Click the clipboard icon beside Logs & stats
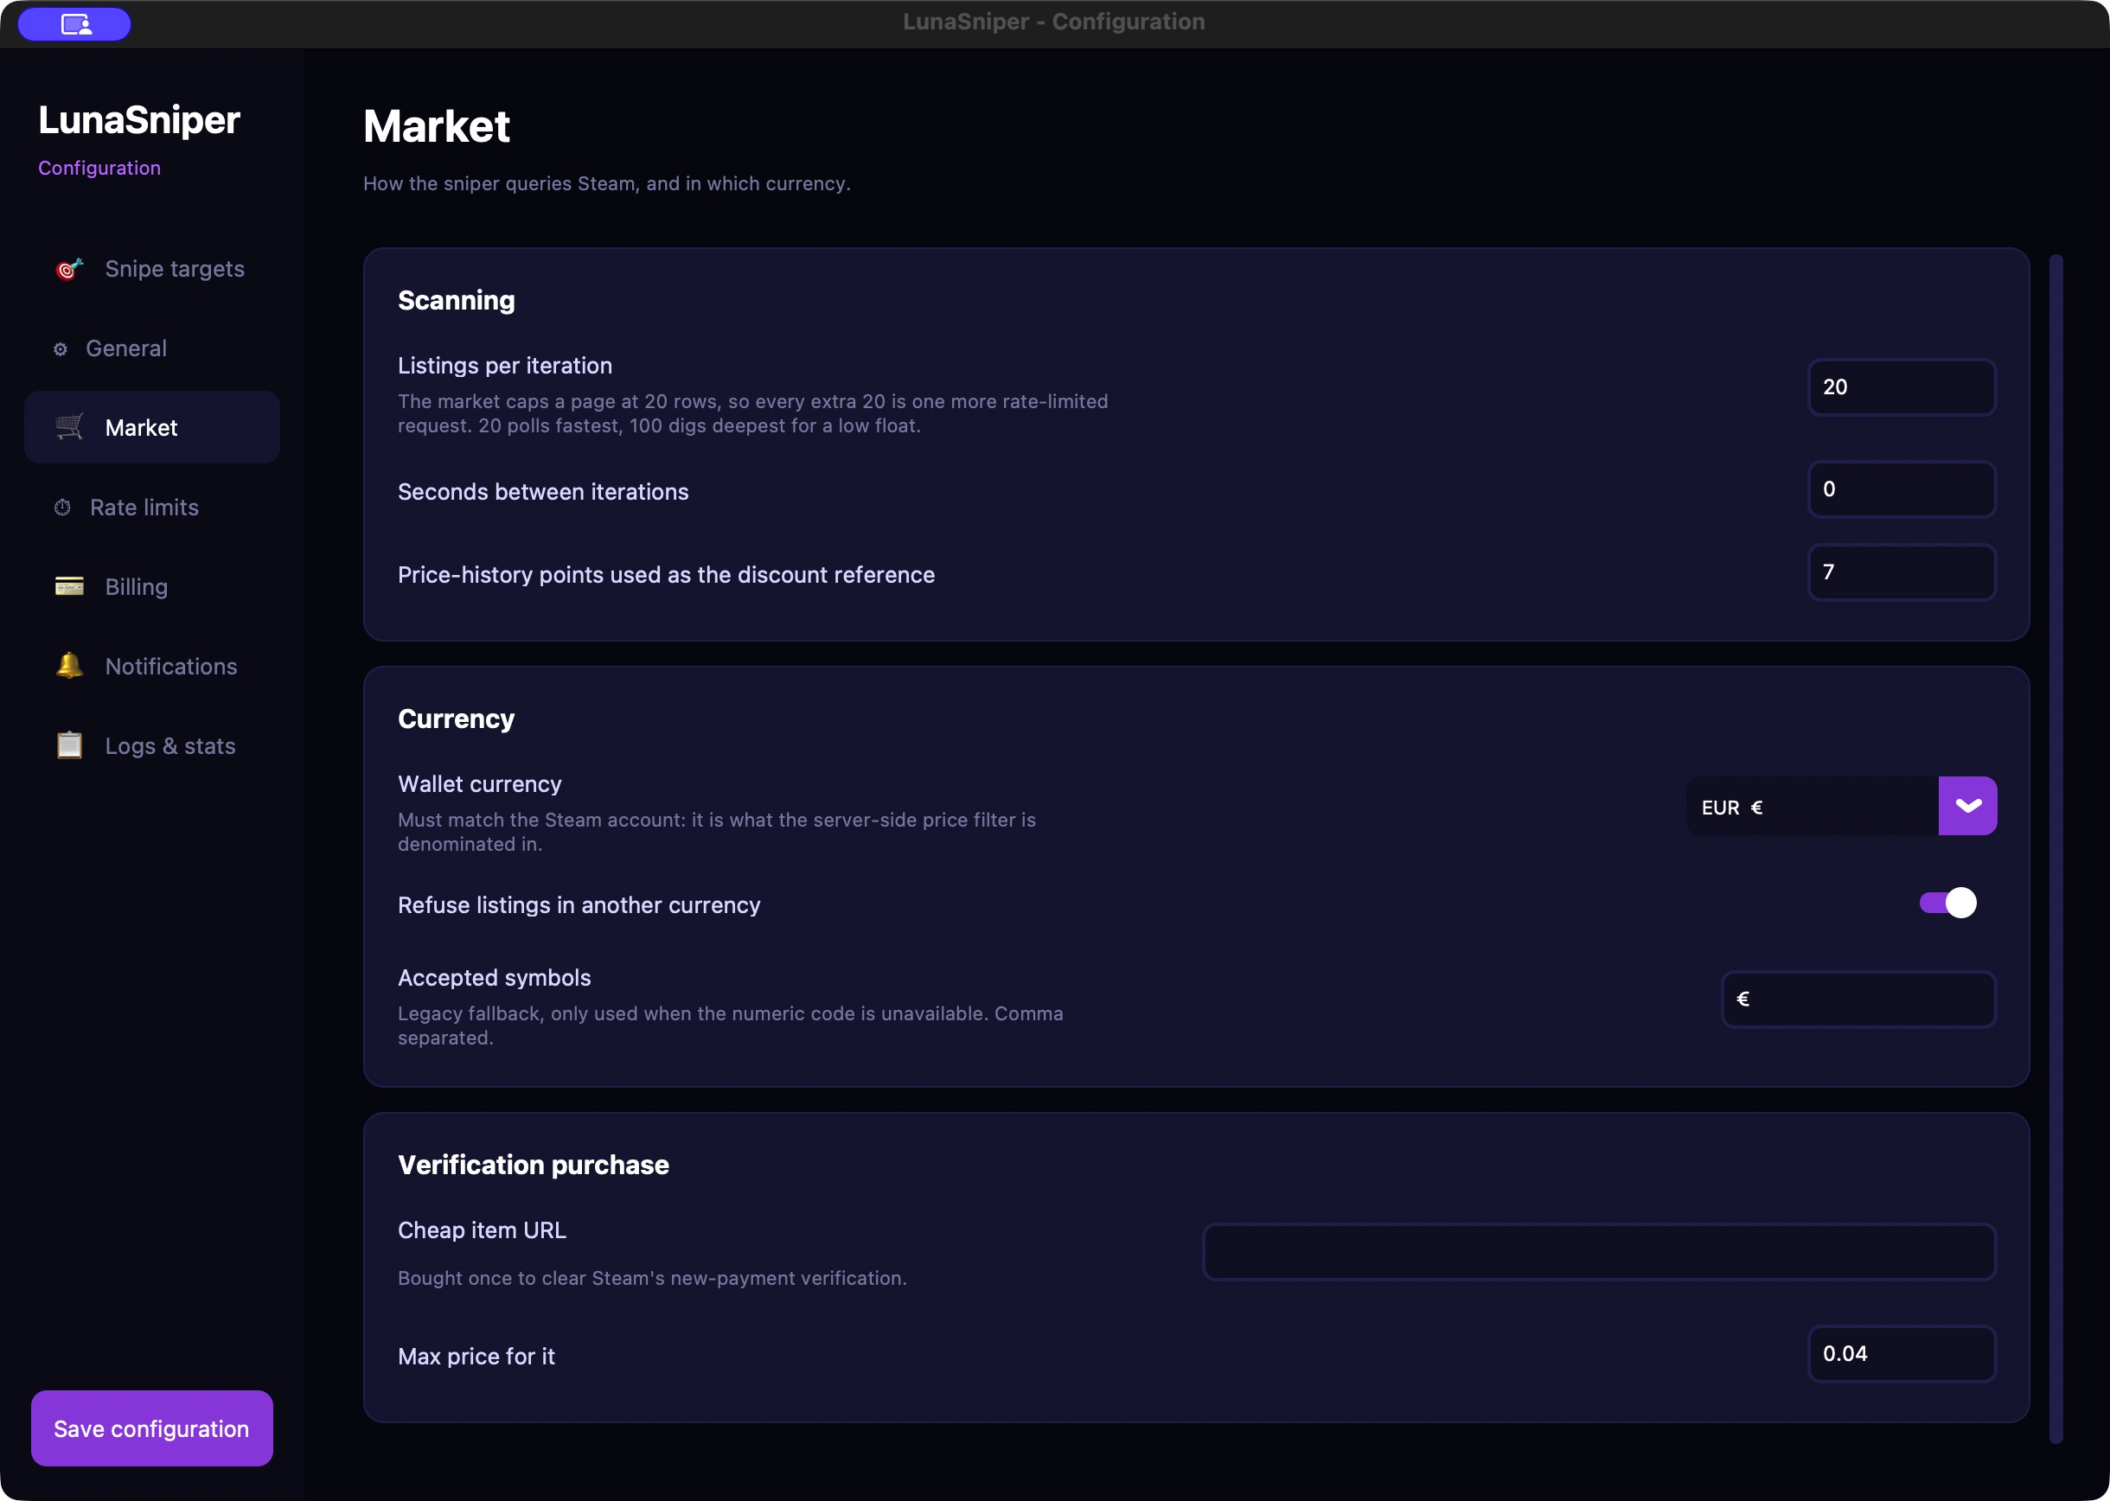This screenshot has height=1501, width=2110. pyautogui.click(x=69, y=745)
